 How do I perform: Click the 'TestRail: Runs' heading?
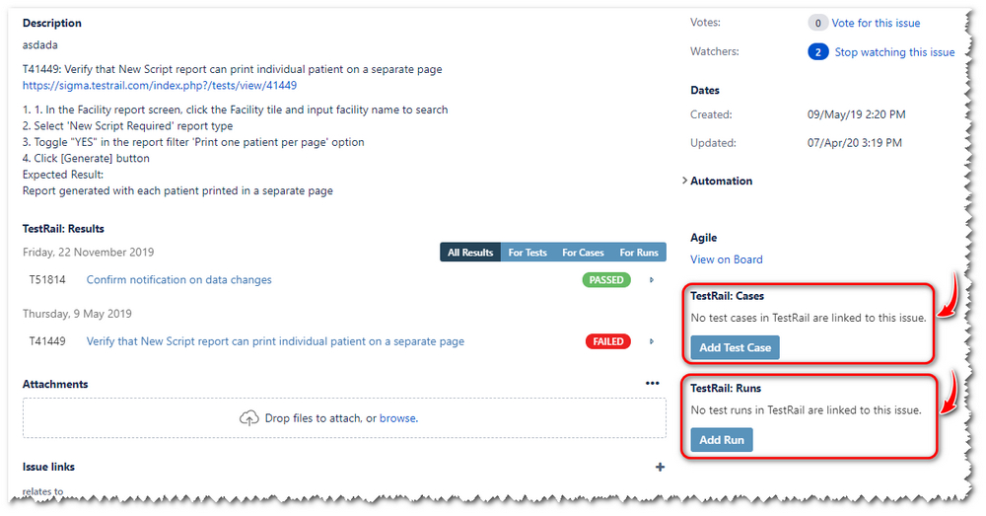click(726, 389)
